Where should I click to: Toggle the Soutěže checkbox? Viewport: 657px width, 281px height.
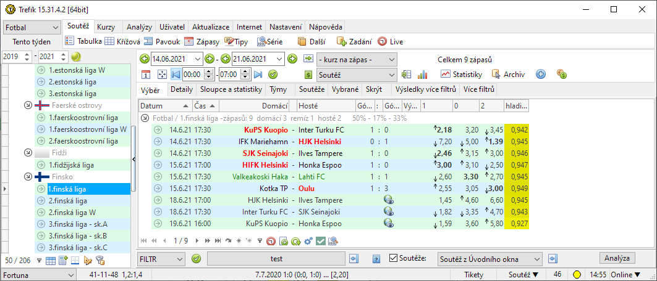394,258
